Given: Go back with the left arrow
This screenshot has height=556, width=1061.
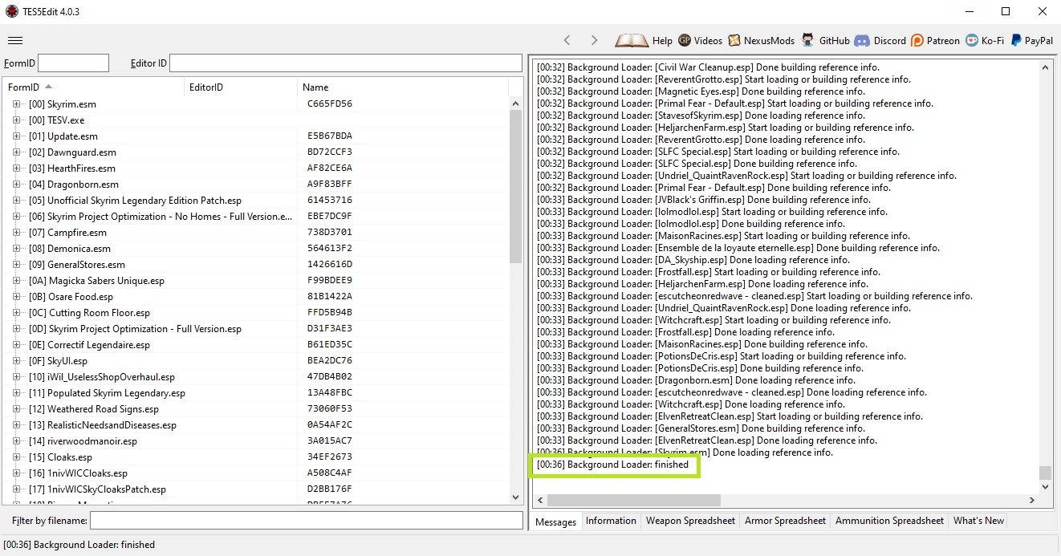Looking at the screenshot, I should tap(567, 40).
